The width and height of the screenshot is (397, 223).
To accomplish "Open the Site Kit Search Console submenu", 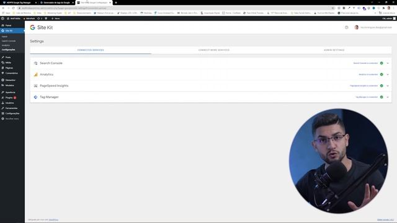I will click(x=9, y=41).
